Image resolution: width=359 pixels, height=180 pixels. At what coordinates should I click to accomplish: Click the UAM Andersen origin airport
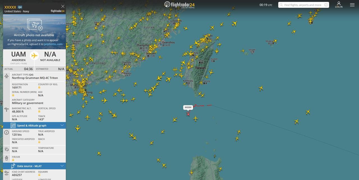coord(19,56)
